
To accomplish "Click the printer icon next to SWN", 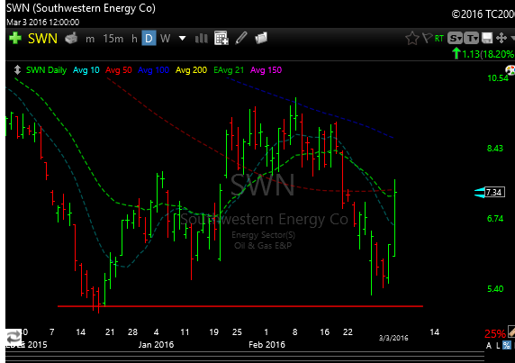I will point(71,39).
